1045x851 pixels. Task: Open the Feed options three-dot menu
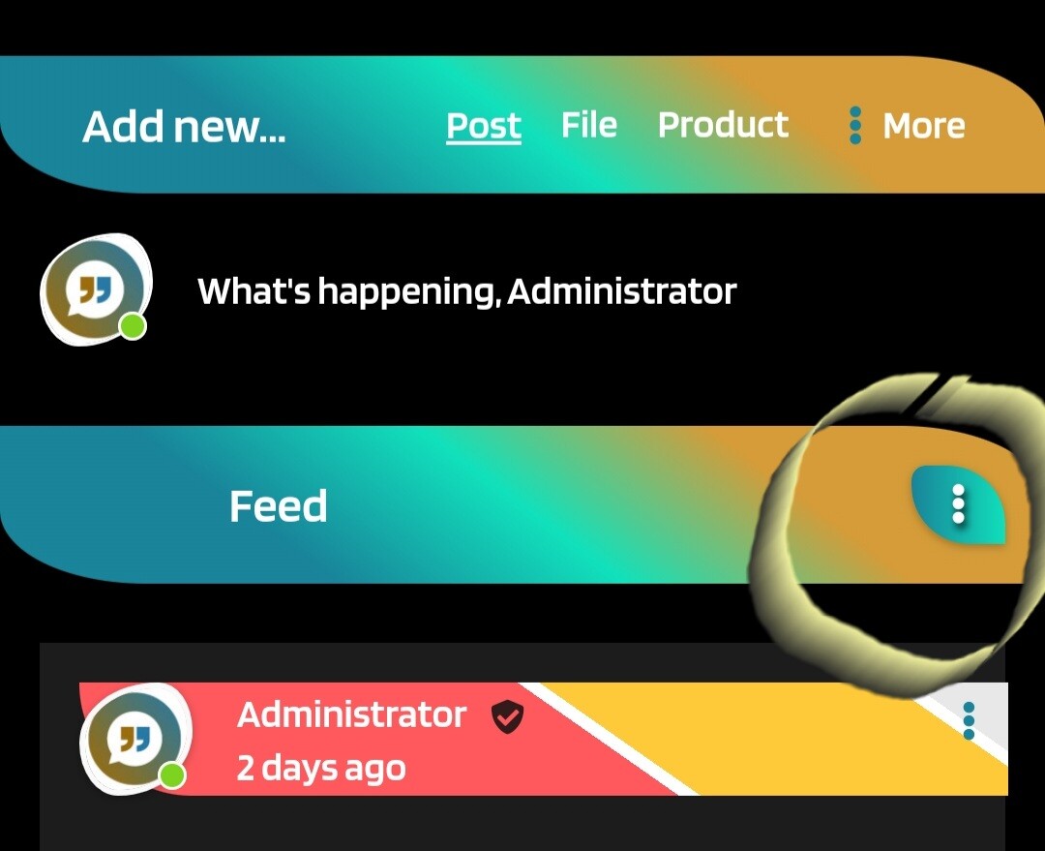click(958, 503)
